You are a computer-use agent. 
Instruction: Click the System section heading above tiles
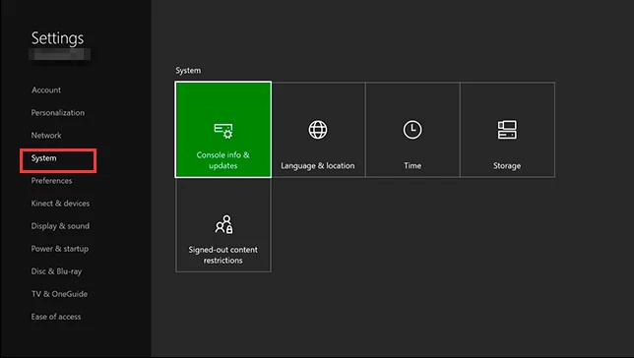point(188,70)
